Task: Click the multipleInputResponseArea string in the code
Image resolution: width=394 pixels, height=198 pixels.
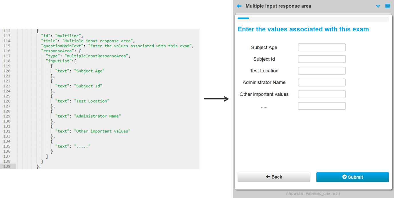Action: click(x=96, y=56)
